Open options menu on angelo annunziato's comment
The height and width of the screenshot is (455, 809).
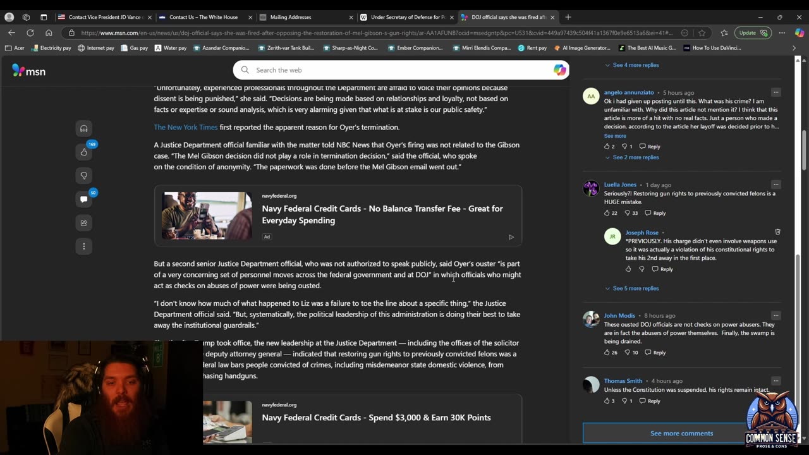pyautogui.click(x=776, y=92)
